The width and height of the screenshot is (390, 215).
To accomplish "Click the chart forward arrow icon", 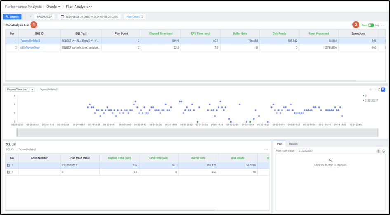I will [x=374, y=89].
